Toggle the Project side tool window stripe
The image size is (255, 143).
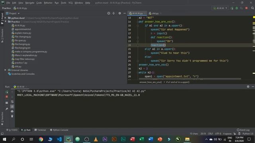click(x=2, y=19)
